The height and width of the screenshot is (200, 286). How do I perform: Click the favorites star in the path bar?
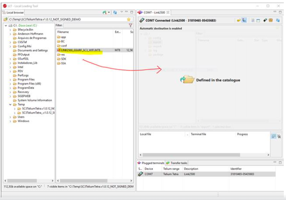click(128, 20)
